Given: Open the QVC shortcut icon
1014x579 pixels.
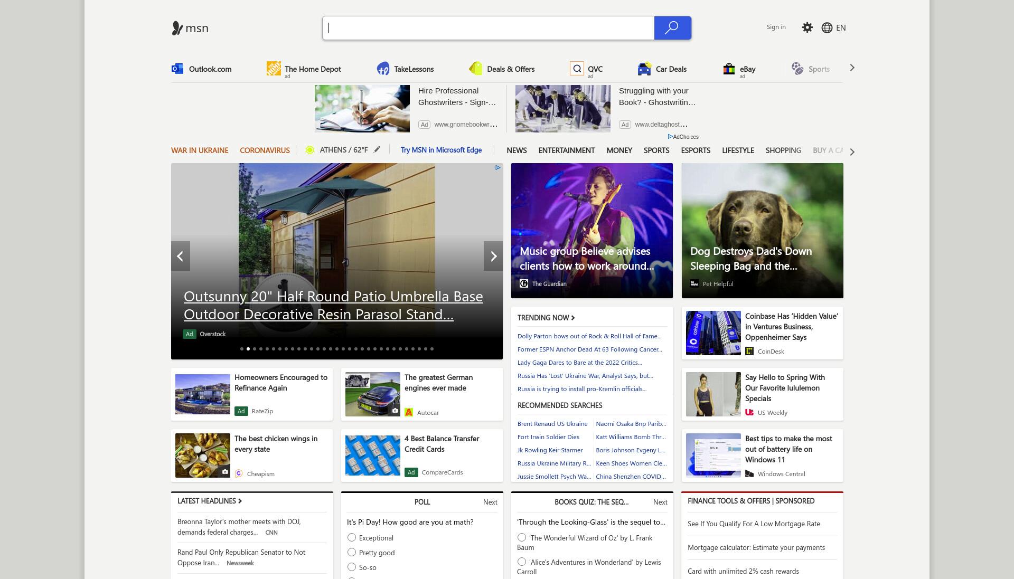Looking at the screenshot, I should 577,69.
